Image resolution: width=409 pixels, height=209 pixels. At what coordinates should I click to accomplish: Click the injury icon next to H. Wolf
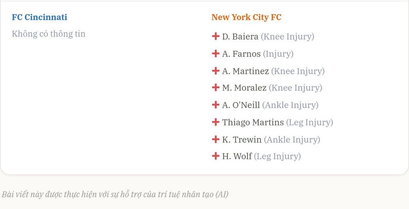pos(216,156)
